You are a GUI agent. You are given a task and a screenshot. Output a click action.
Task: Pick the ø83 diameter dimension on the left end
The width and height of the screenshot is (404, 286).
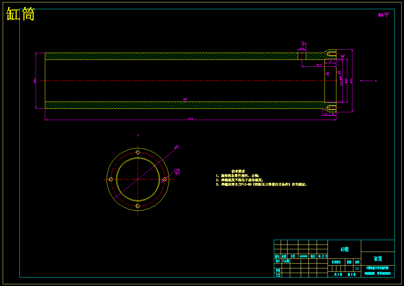[x=35, y=81]
